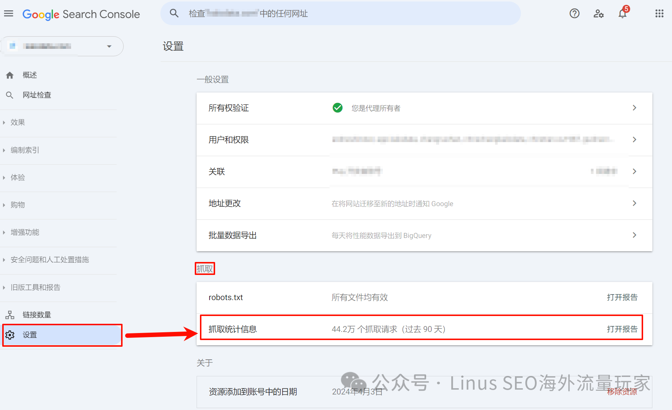Select 网址检查 in the sidebar
This screenshot has height=410, width=672.
coord(37,95)
